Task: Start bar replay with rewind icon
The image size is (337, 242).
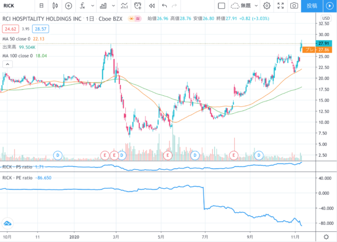Action: [x=152, y=6]
